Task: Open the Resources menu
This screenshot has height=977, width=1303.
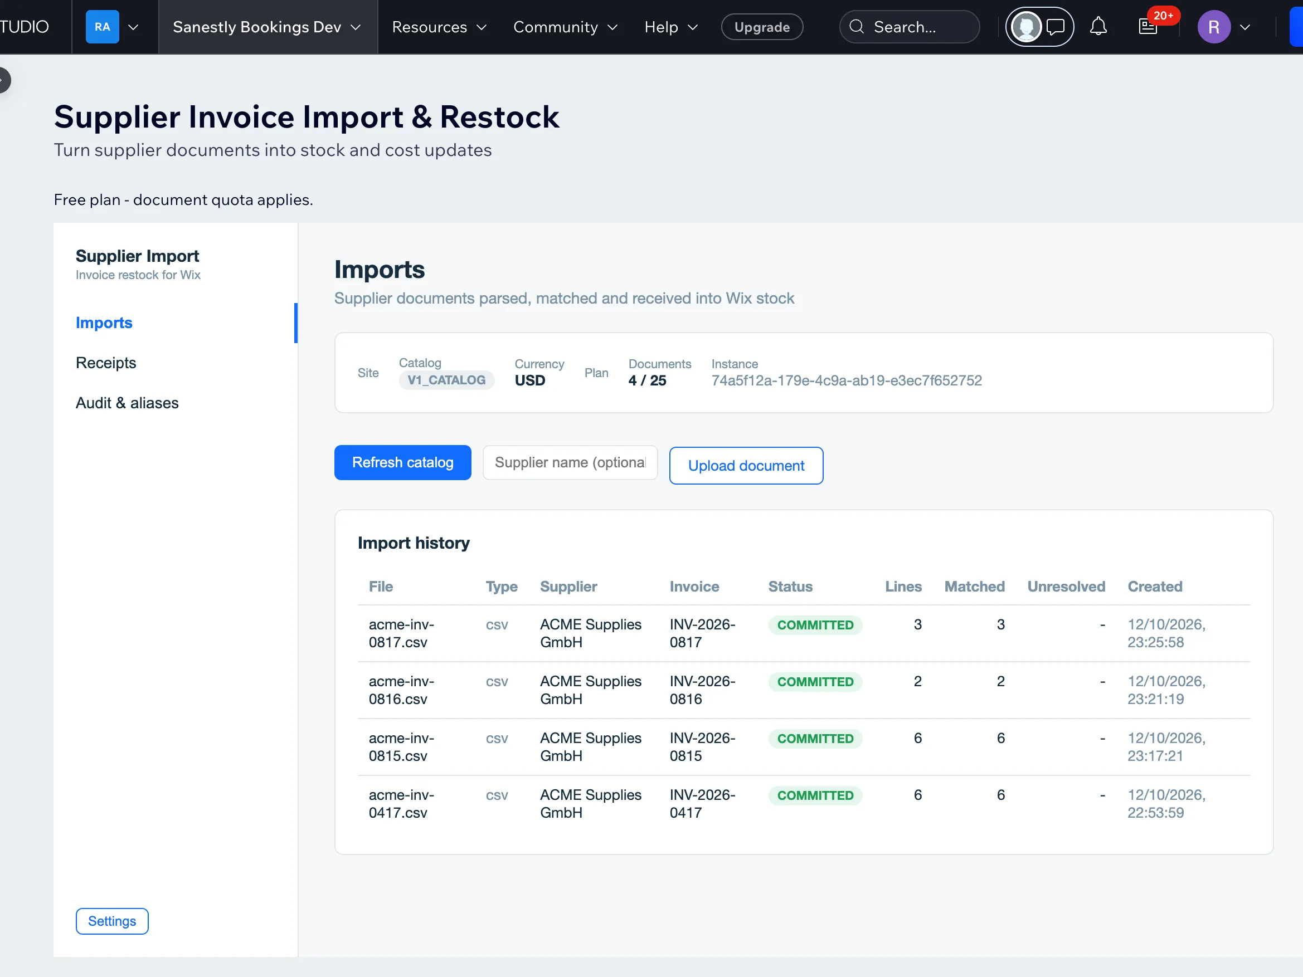Action: [439, 27]
